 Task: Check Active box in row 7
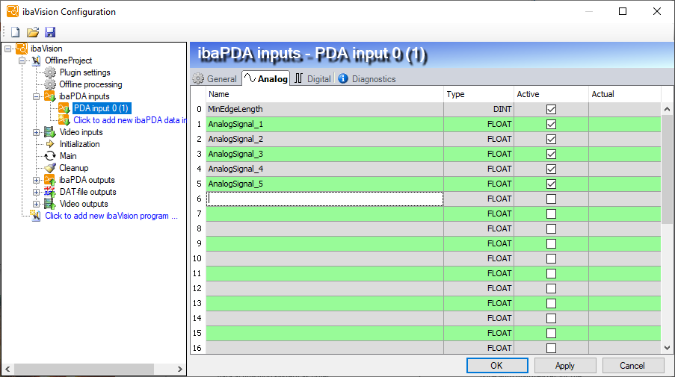551,214
